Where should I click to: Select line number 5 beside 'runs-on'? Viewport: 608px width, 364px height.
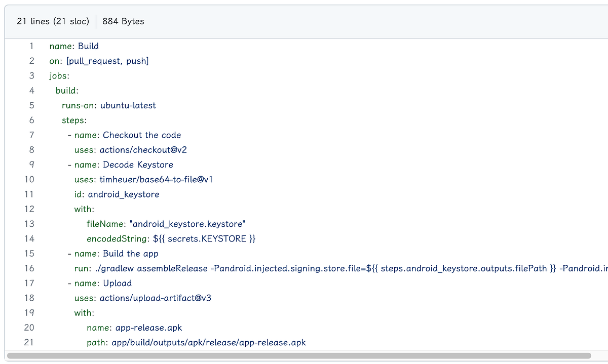coord(31,105)
